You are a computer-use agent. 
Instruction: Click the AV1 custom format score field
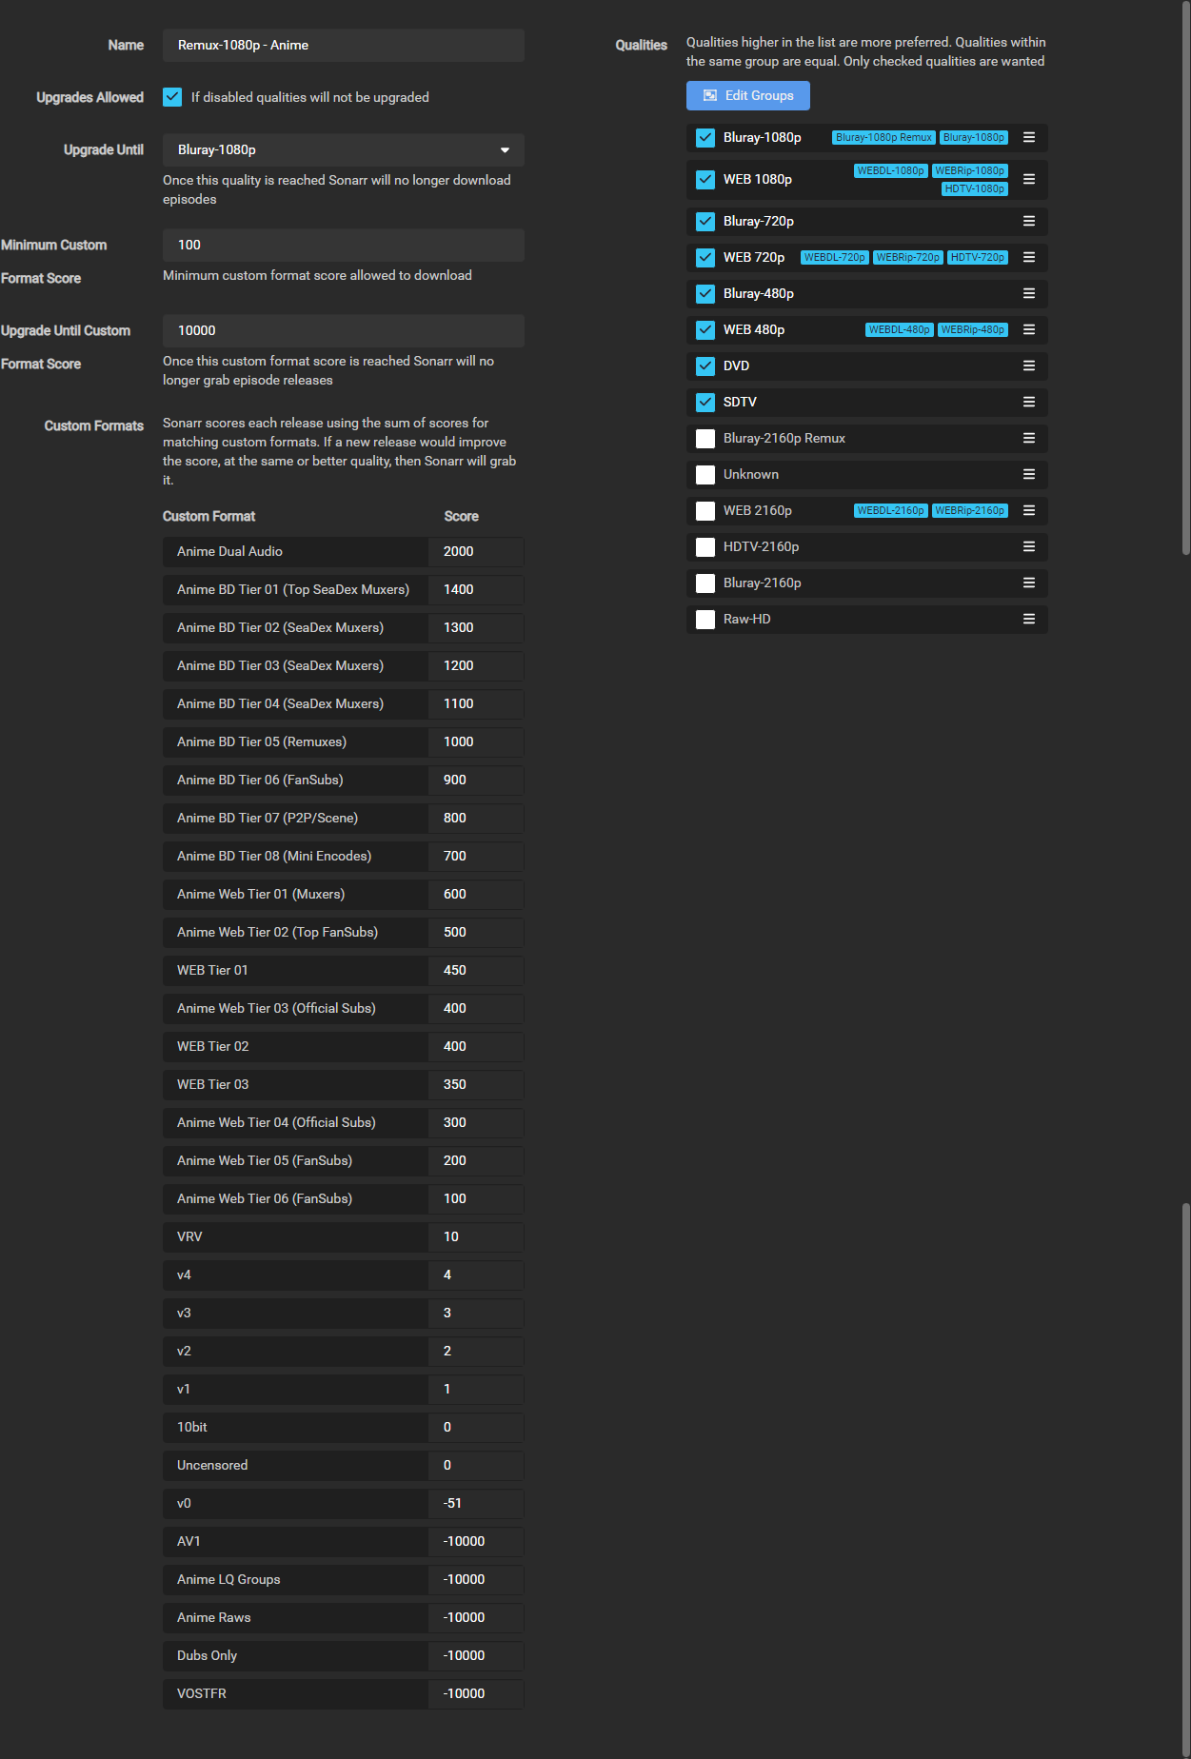[475, 1542]
